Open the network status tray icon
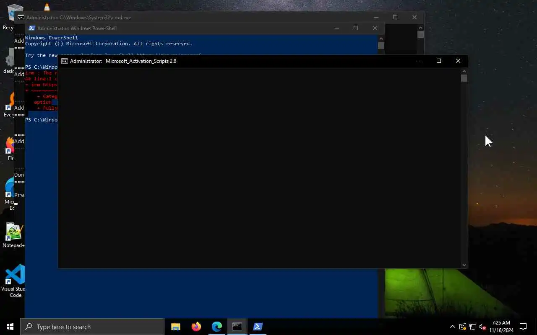The height and width of the screenshot is (335, 537). coord(473,327)
